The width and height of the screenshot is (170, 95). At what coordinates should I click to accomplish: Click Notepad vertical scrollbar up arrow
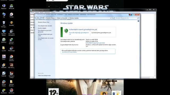coord(155,15)
